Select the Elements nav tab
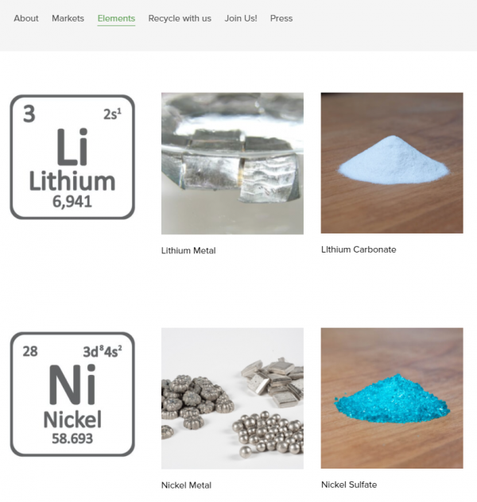Image resolution: width=477 pixels, height=502 pixels. pyautogui.click(x=116, y=18)
